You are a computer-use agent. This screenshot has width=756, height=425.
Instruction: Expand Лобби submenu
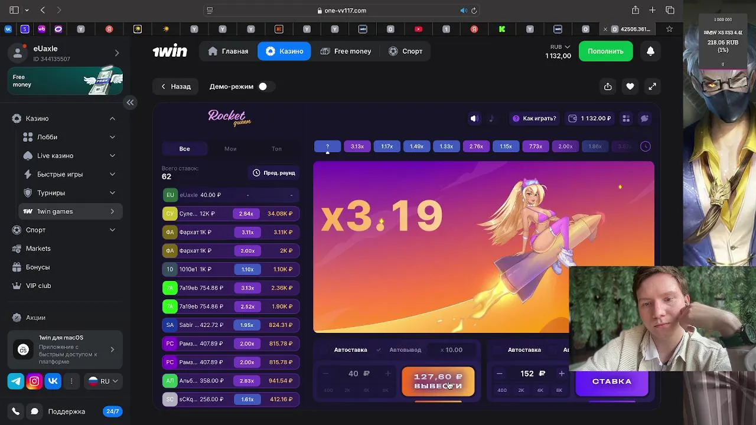tap(112, 137)
